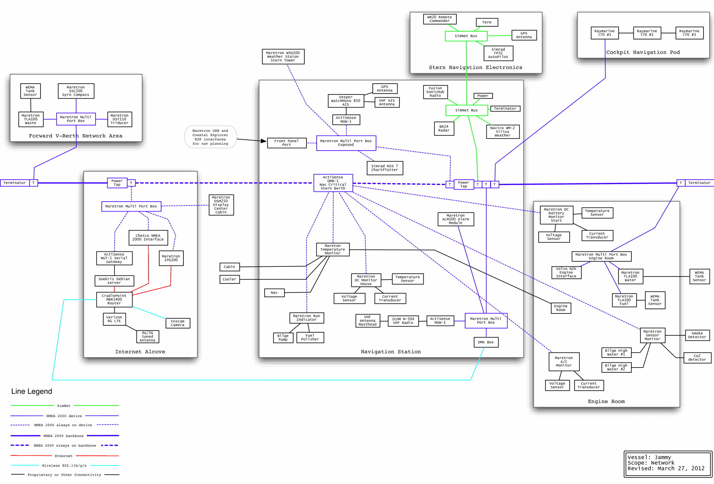This screenshot has width=714, height=484.
Task: Select the VHF Antenna Masthead box
Action: (x=368, y=321)
